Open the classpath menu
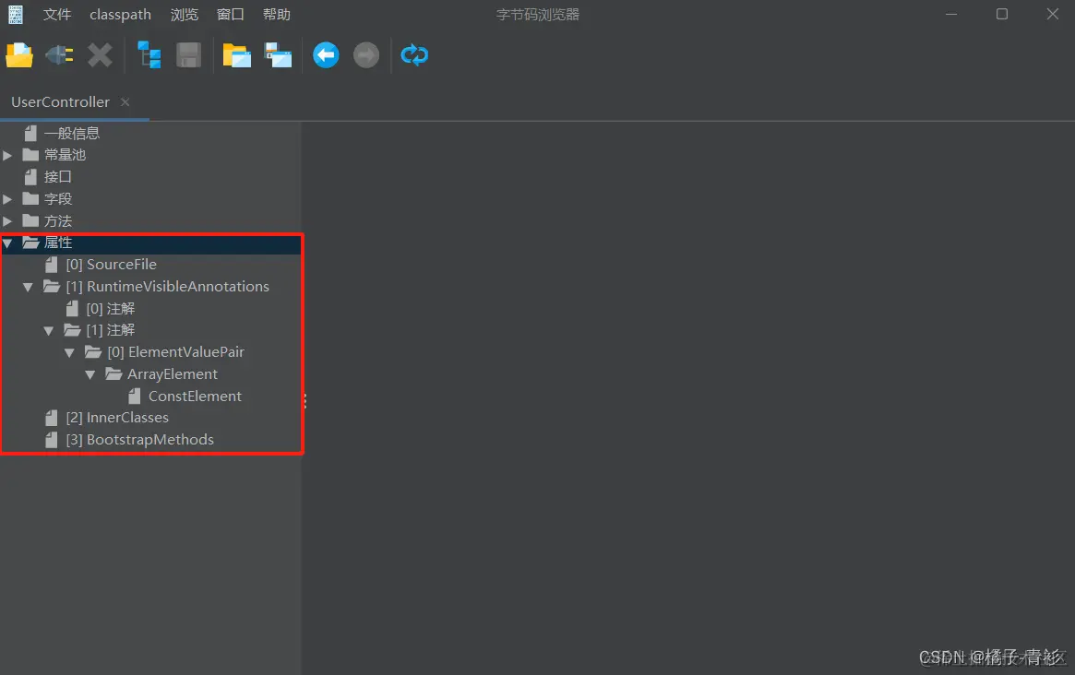The height and width of the screenshot is (675, 1075). click(x=120, y=15)
